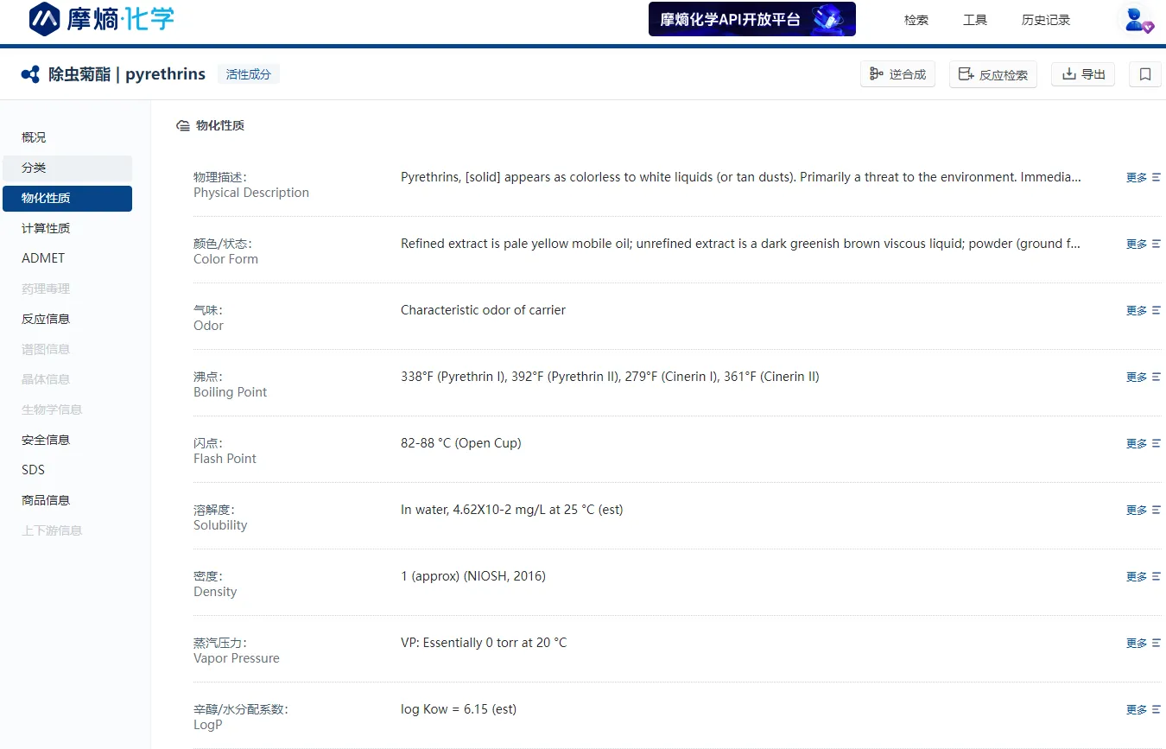
Task: Click the 活性成分 tag
Action: [248, 74]
